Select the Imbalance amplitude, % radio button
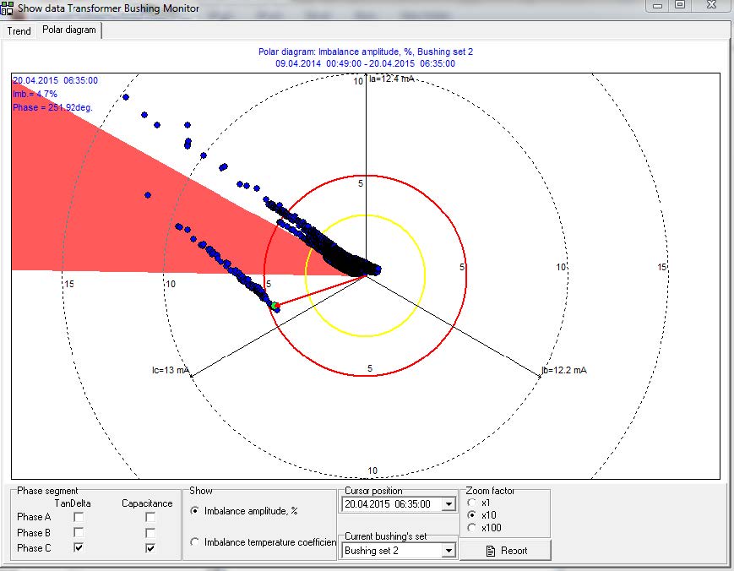 coord(194,511)
